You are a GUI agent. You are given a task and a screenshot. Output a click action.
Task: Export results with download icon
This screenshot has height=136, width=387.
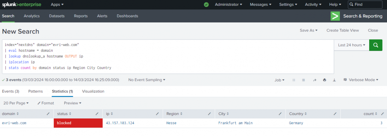click(334, 80)
